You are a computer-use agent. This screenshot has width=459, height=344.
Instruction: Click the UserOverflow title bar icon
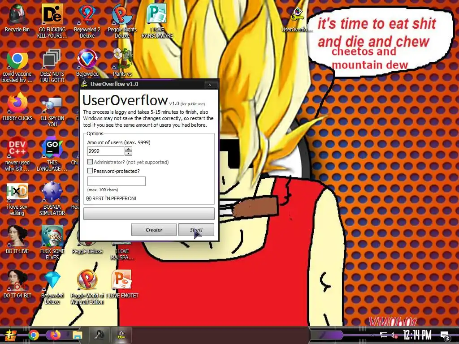click(x=85, y=84)
